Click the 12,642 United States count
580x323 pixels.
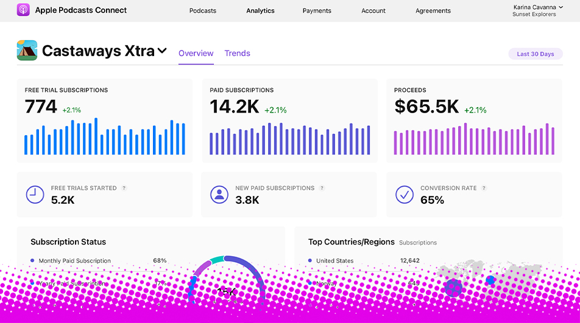[x=410, y=260]
